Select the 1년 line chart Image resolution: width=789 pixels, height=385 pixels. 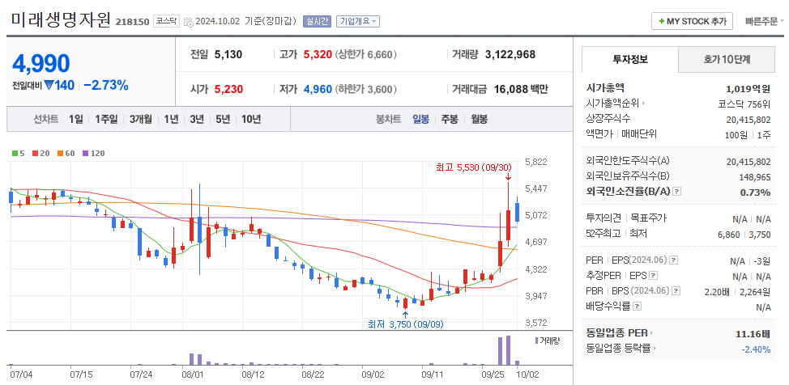[x=171, y=119]
